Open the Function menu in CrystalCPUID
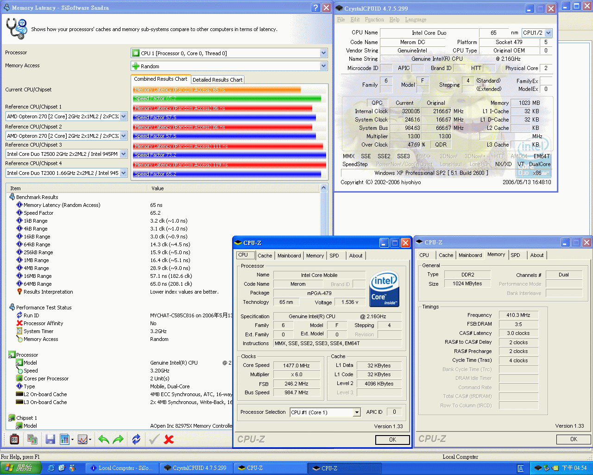The image size is (593, 475). (x=374, y=19)
